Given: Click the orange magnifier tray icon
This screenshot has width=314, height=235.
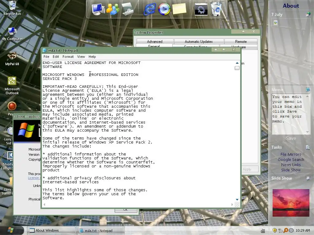Looking at the screenshot, I should [x=286, y=230].
